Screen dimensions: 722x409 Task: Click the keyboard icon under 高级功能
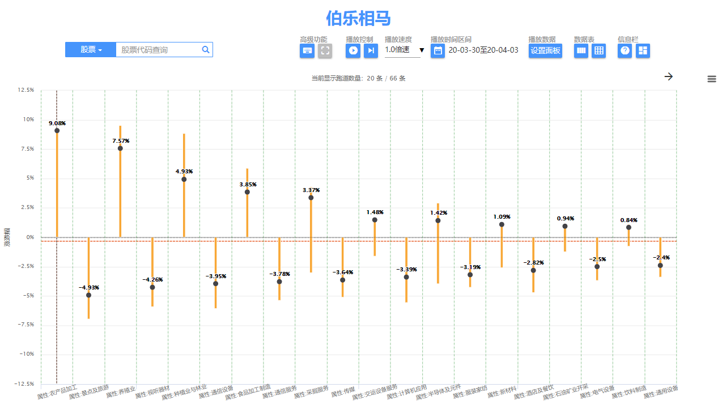pyautogui.click(x=307, y=51)
